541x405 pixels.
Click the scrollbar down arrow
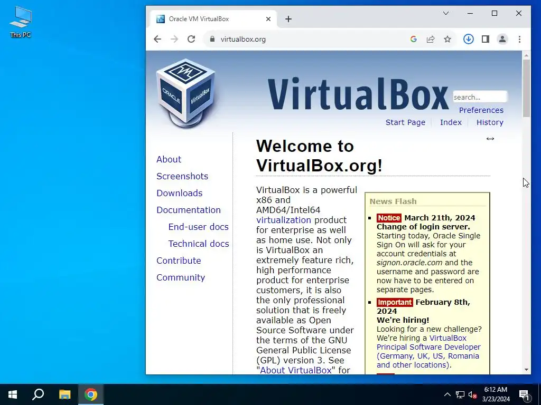coord(526,370)
